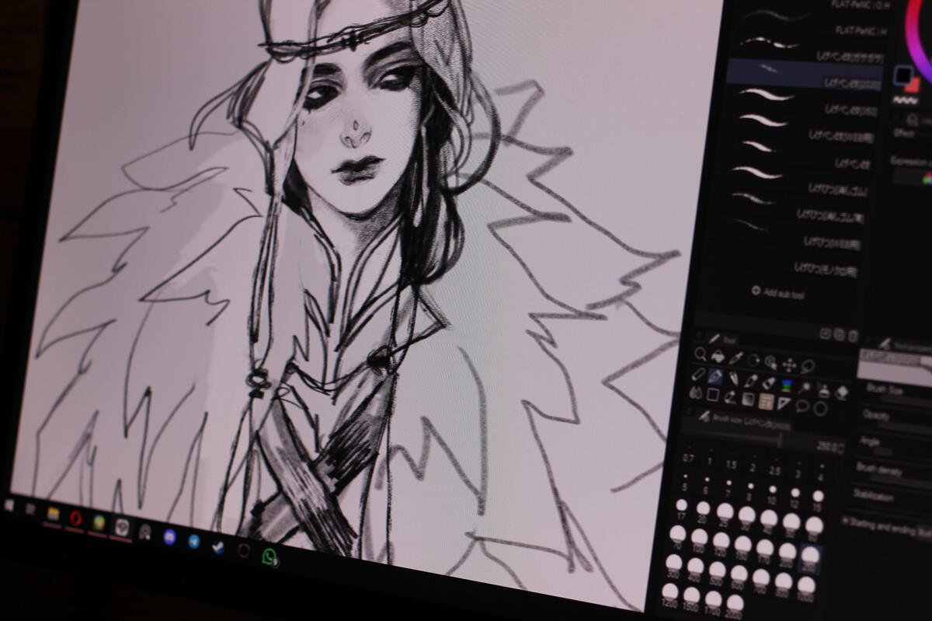Click the black main color swatch
The width and height of the screenshot is (932, 621).
pos(902,75)
